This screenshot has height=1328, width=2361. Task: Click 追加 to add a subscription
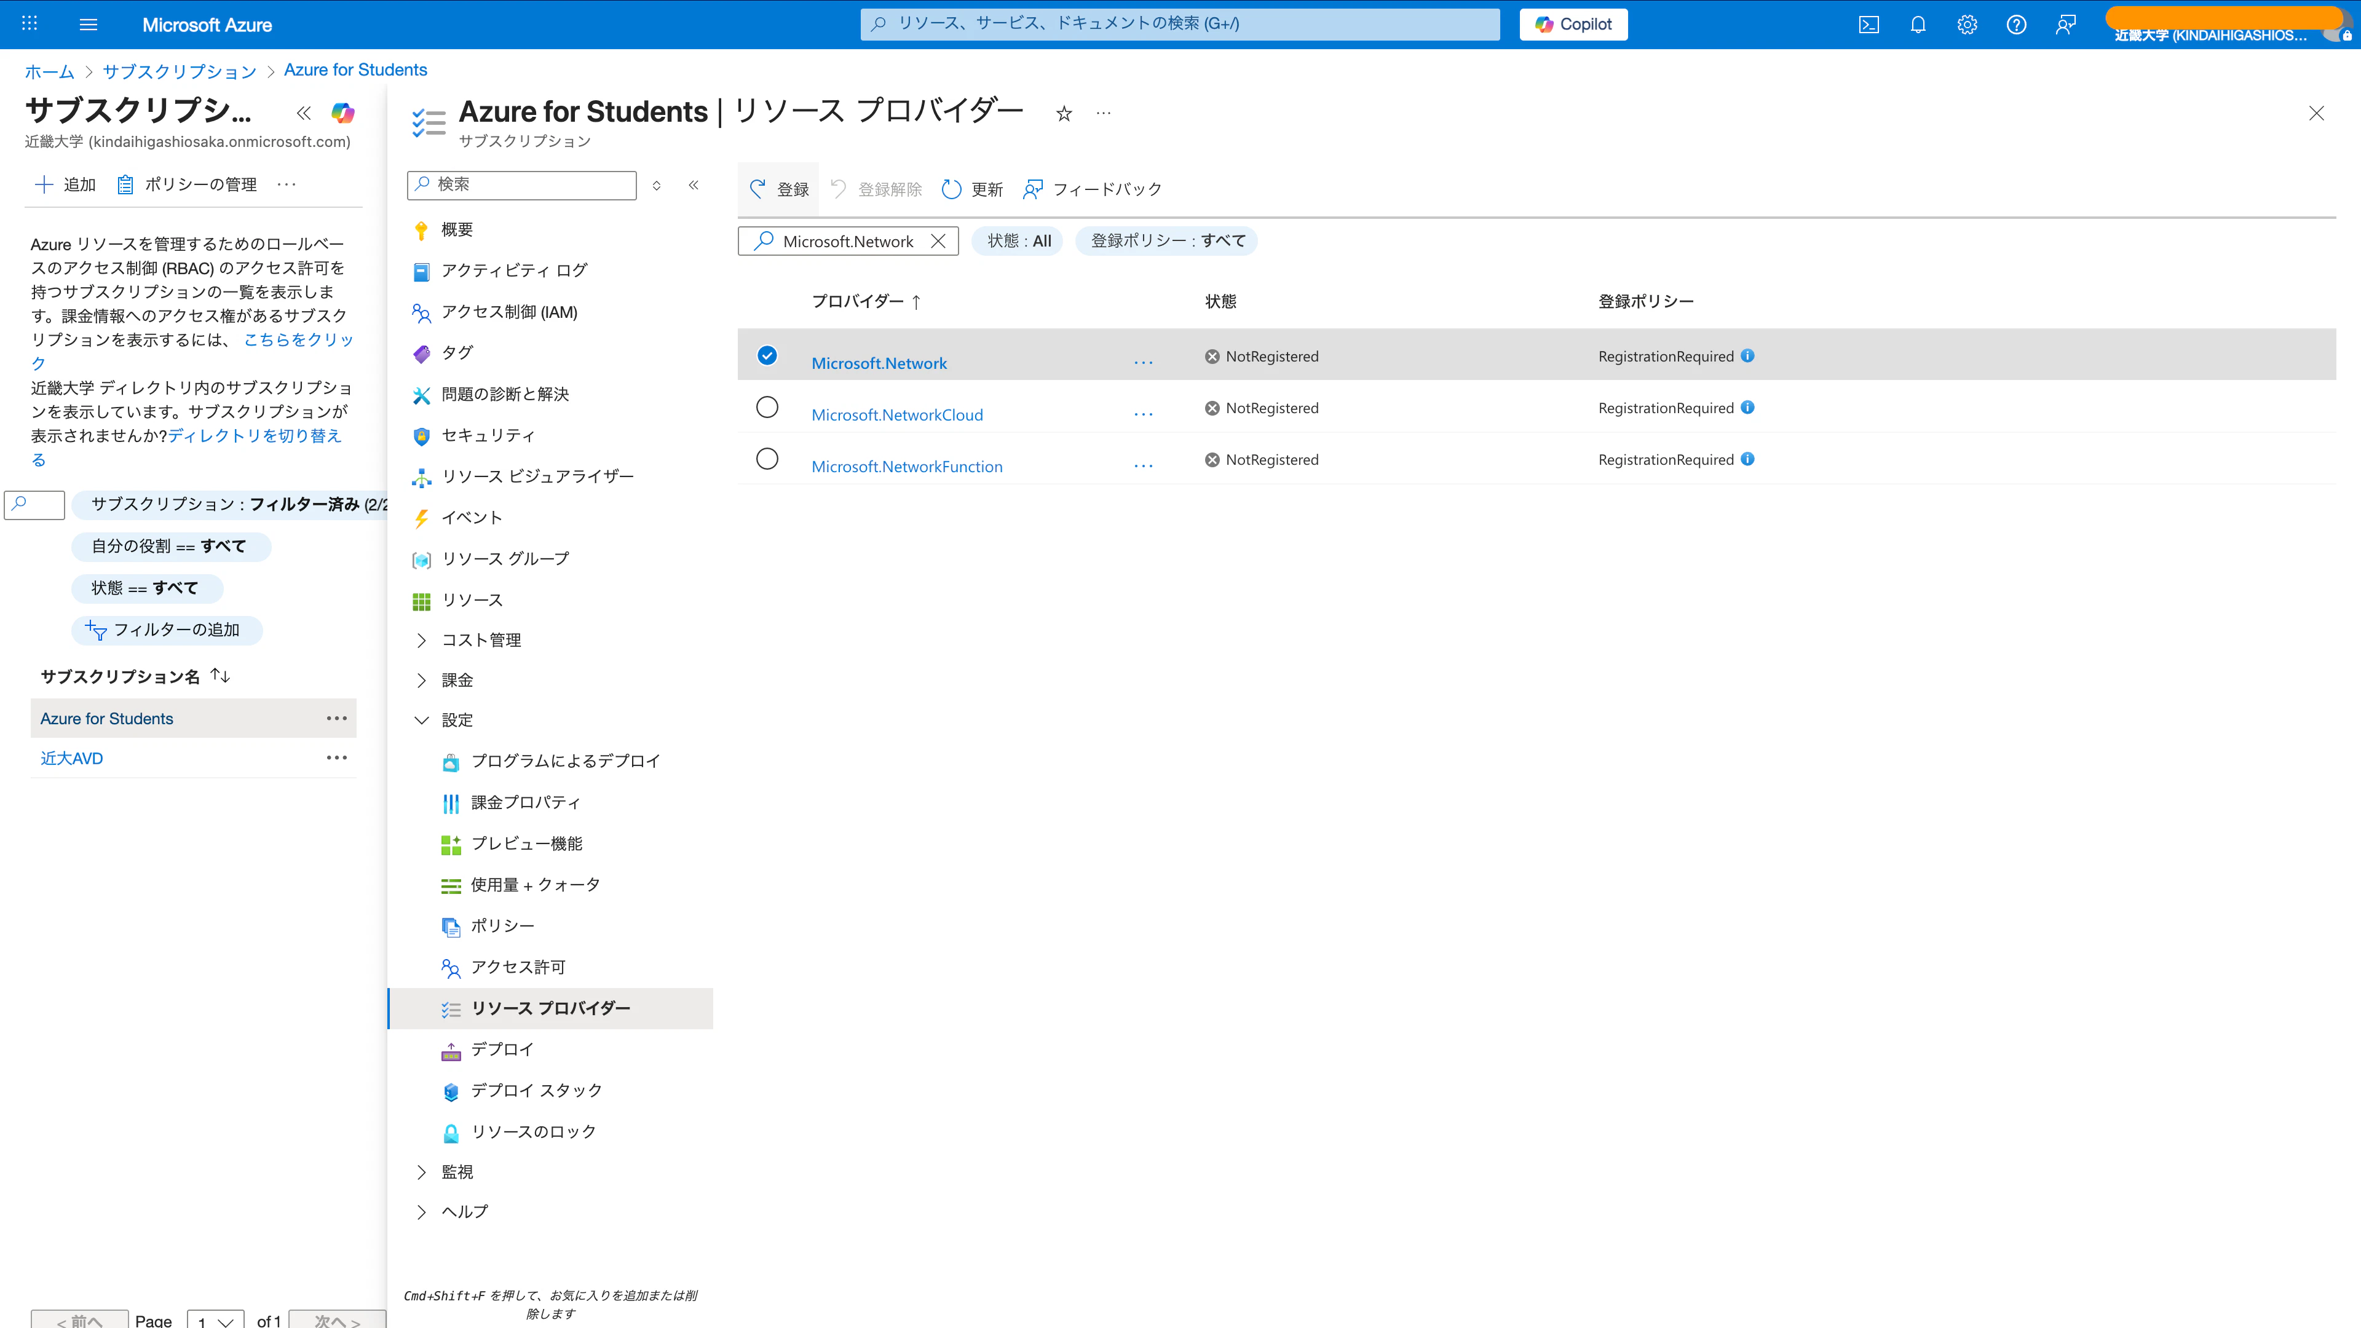click(65, 184)
